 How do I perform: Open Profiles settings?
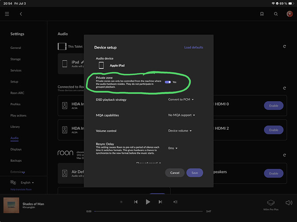[x=15, y=104]
